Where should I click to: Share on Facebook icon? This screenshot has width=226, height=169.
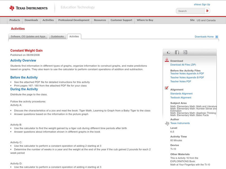tap(177, 52)
